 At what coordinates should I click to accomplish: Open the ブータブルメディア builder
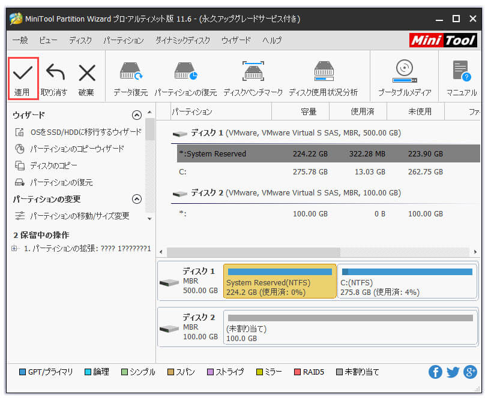click(405, 79)
